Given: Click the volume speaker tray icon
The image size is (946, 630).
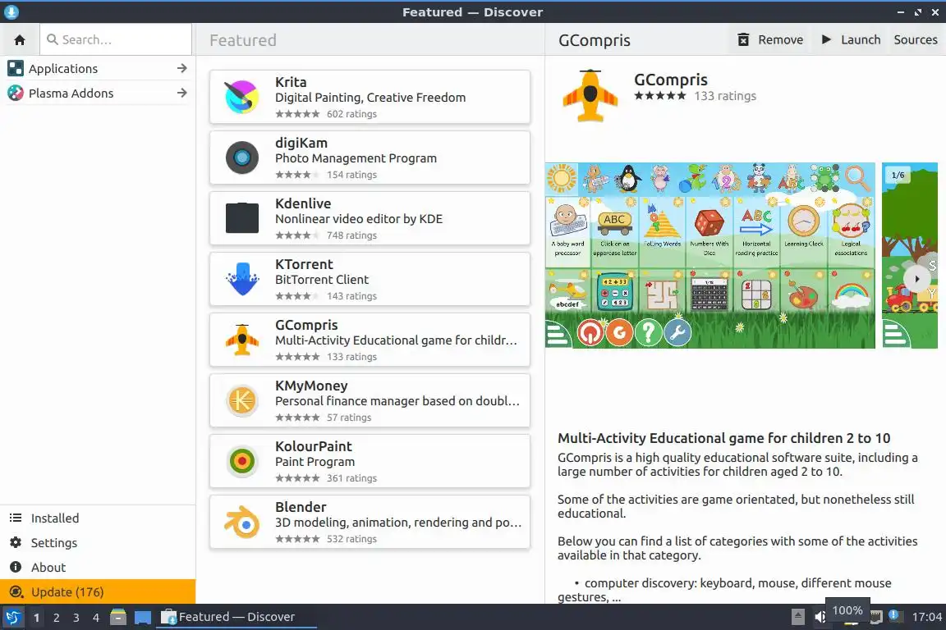Looking at the screenshot, I should tap(820, 617).
